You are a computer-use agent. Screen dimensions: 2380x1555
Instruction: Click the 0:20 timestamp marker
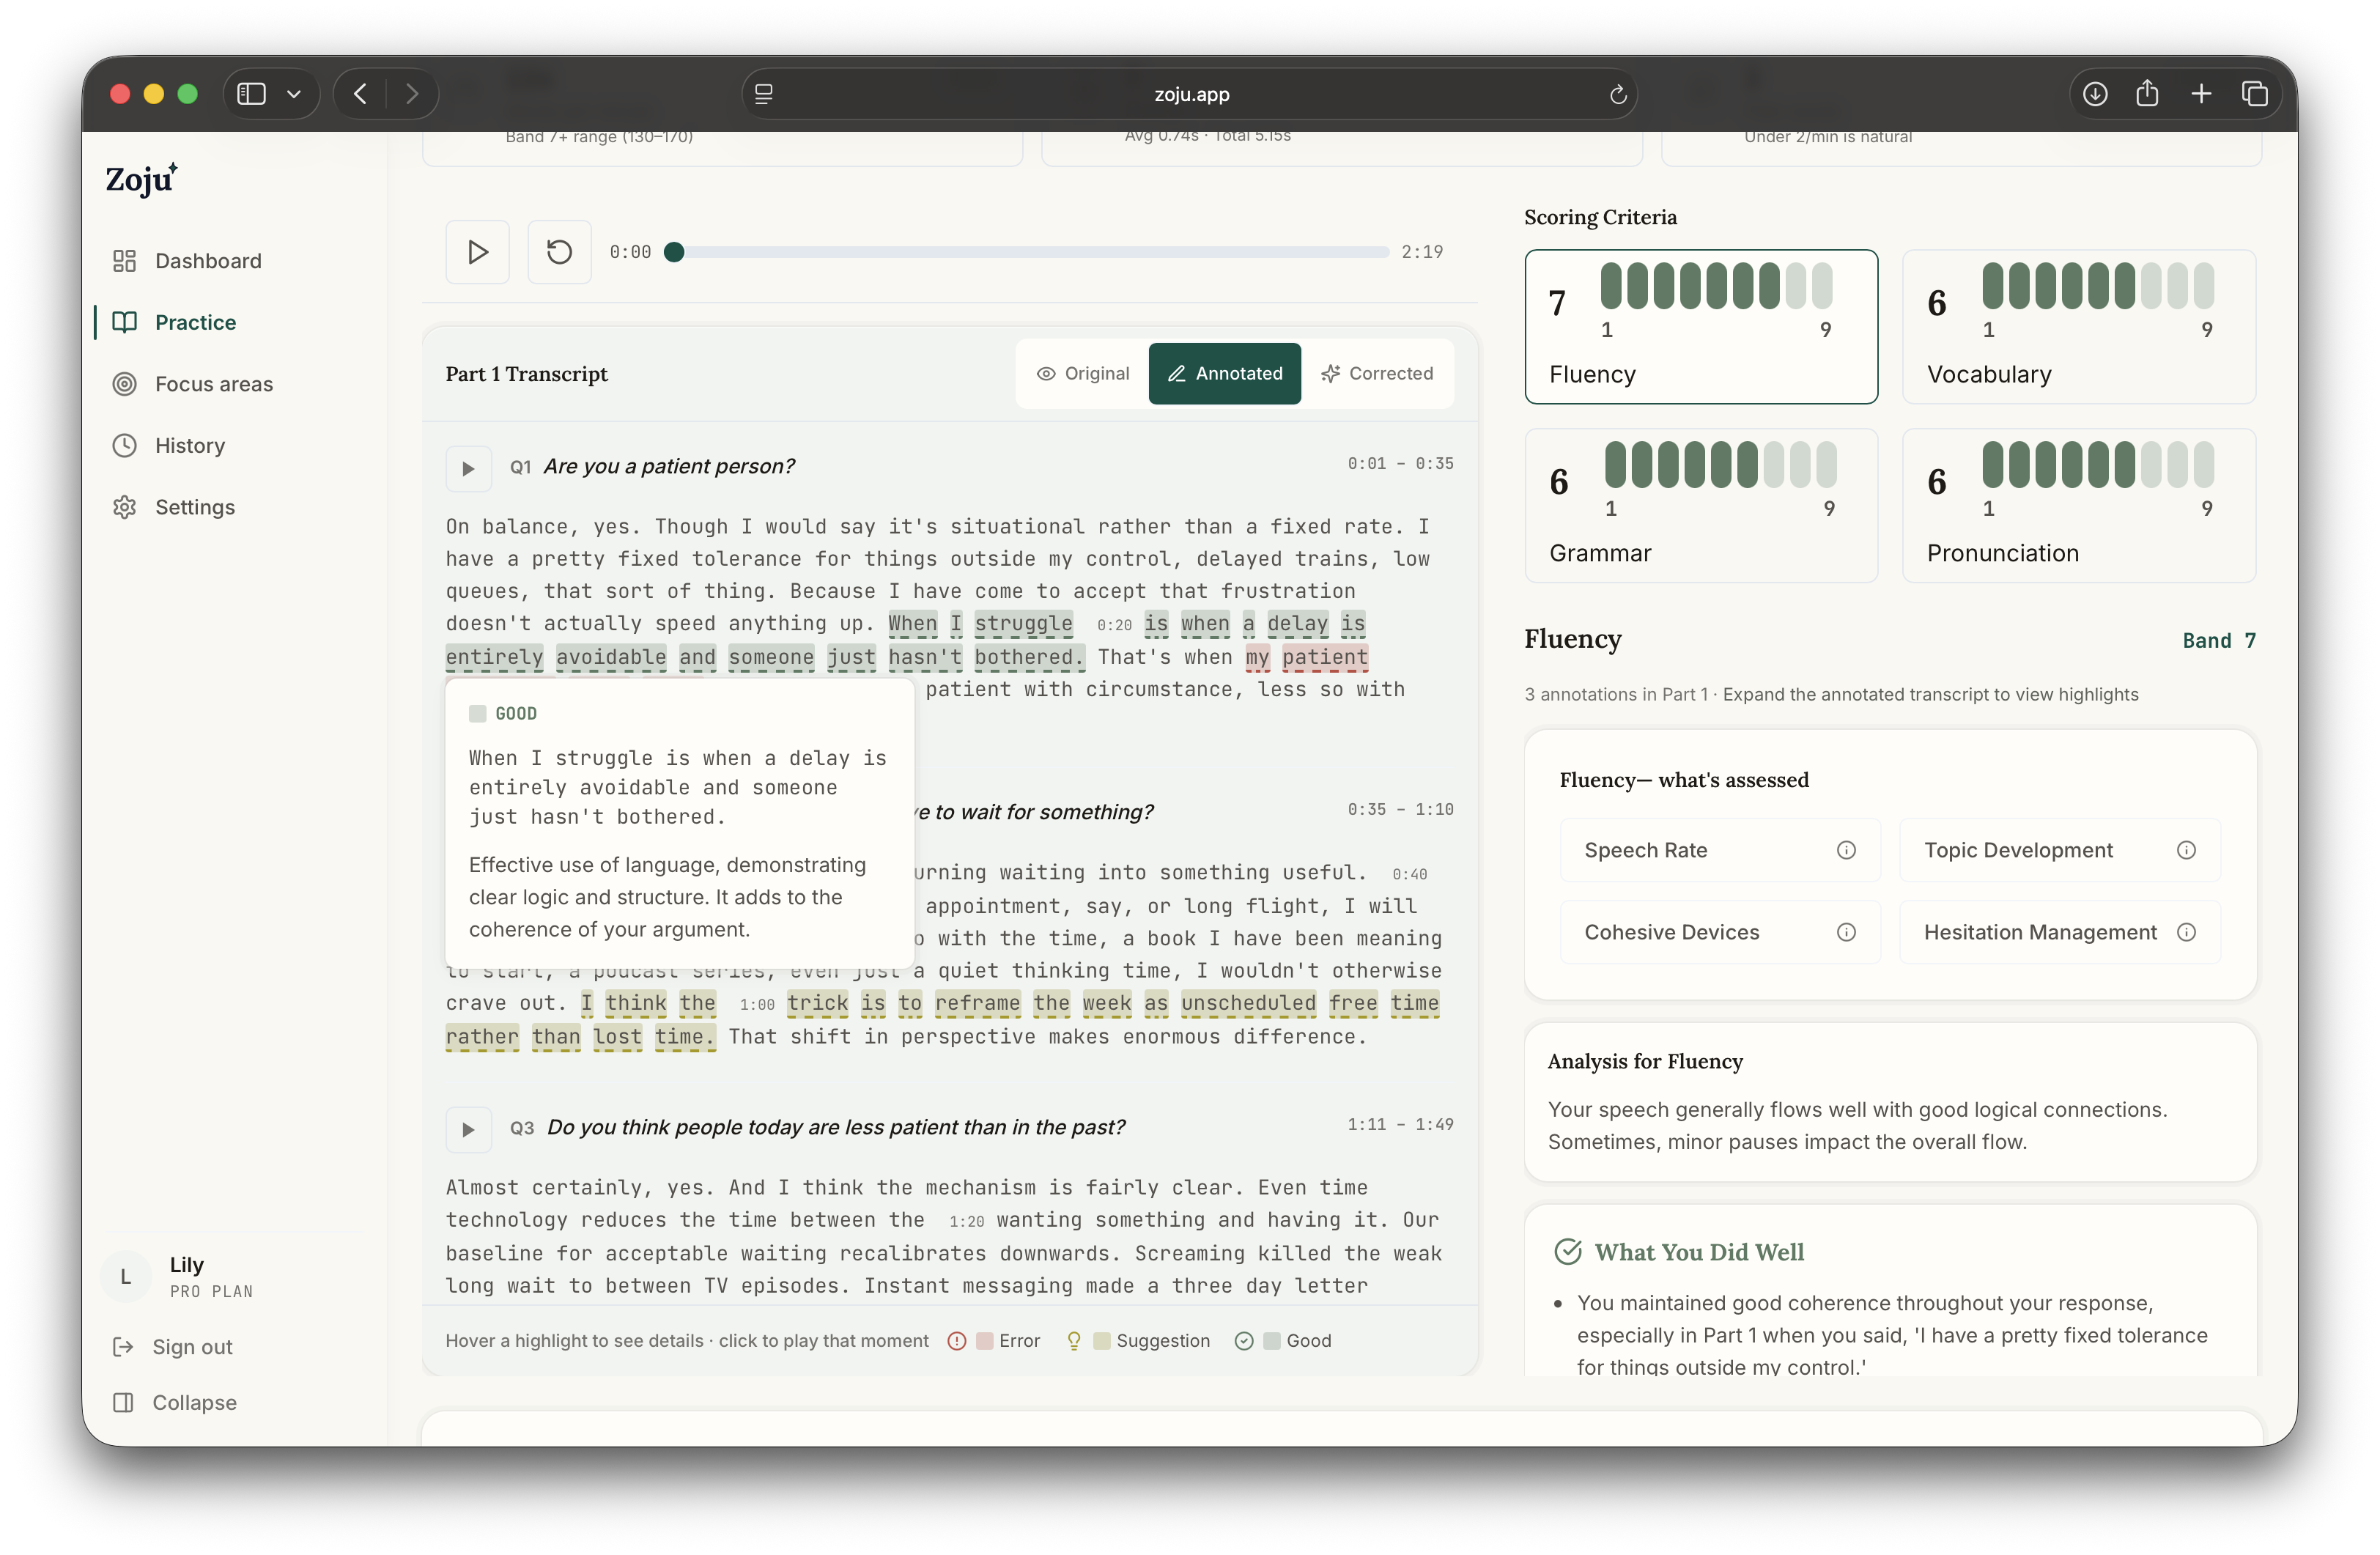click(x=1114, y=625)
